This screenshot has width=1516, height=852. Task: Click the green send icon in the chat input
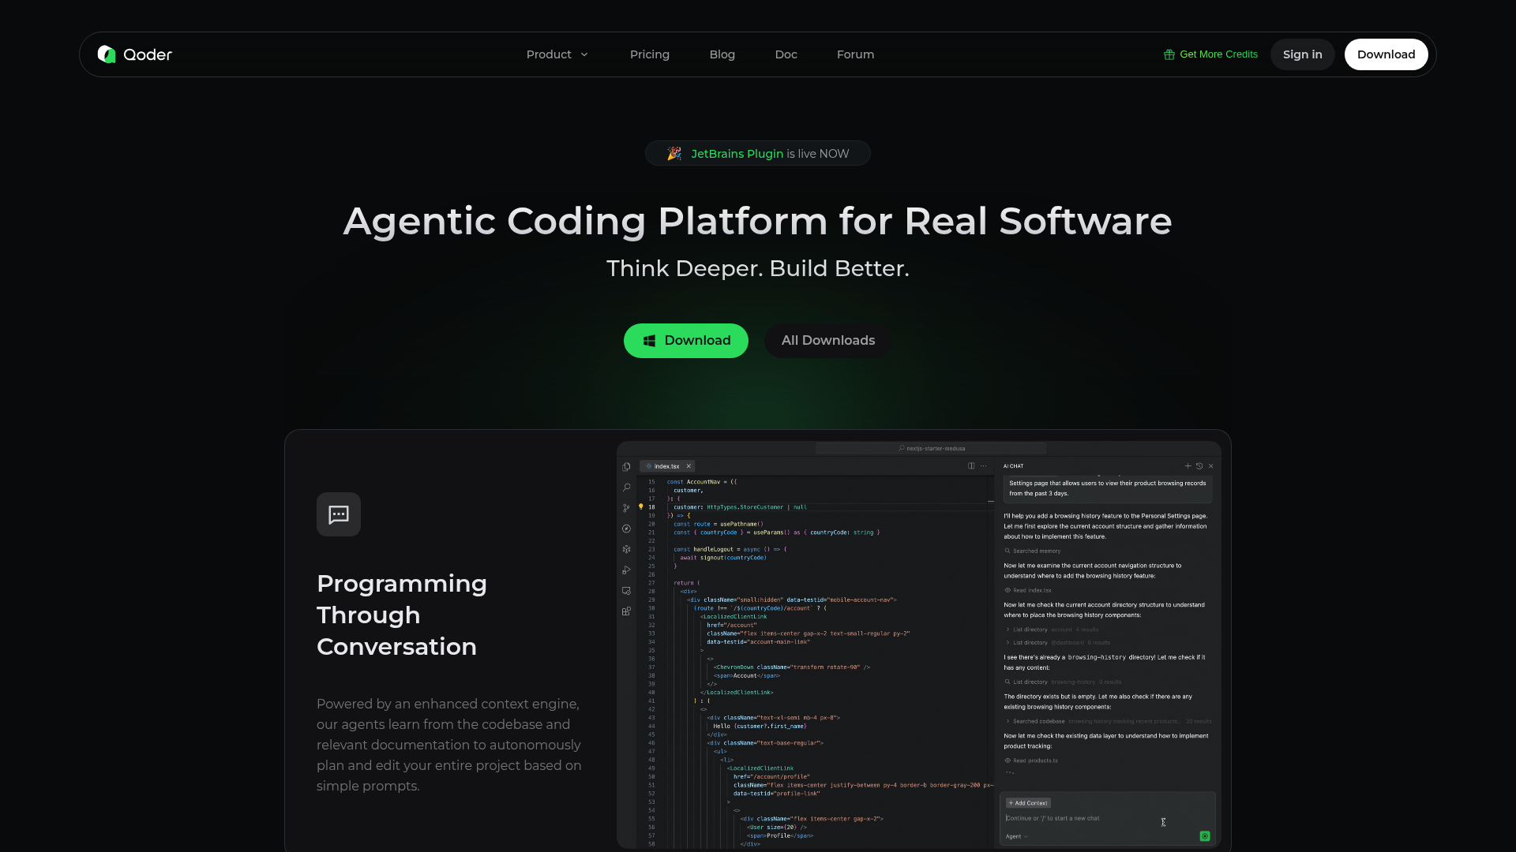(1205, 836)
